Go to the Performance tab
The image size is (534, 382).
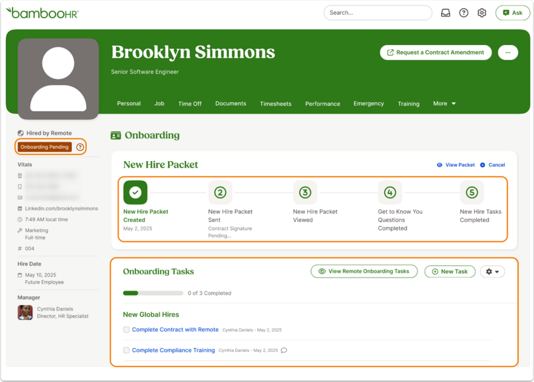[x=322, y=104]
